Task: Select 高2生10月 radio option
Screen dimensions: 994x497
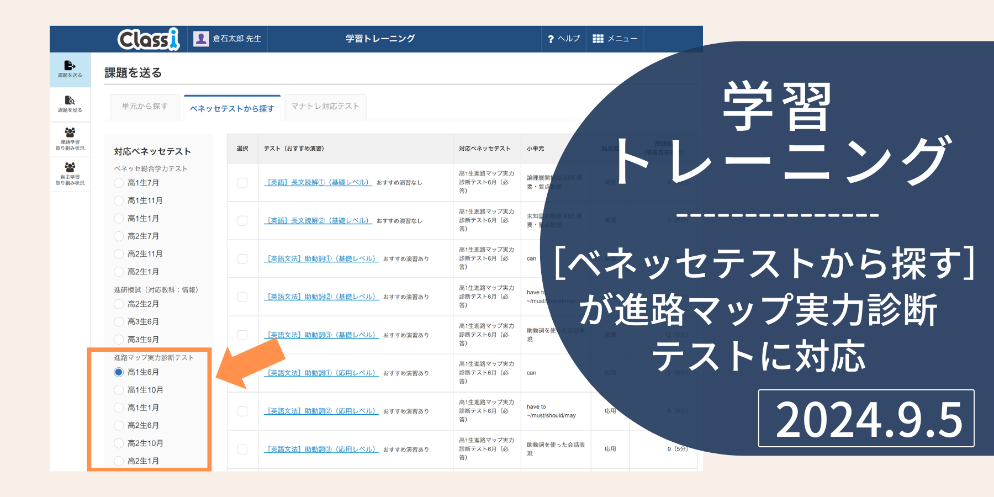Action: point(119,443)
